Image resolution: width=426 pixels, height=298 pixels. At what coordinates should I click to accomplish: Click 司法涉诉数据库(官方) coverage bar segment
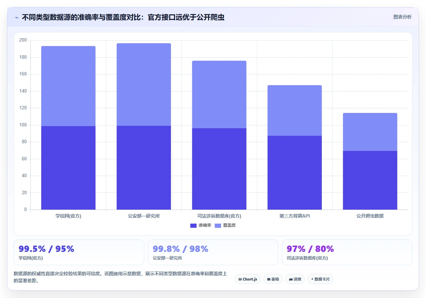(x=219, y=94)
